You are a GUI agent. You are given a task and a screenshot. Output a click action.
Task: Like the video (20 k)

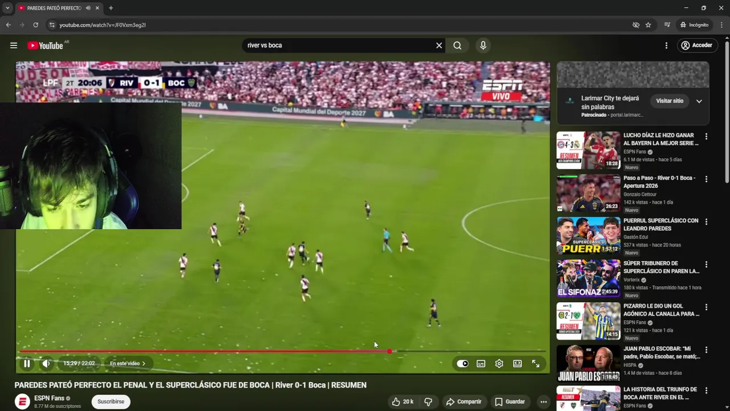point(403,402)
